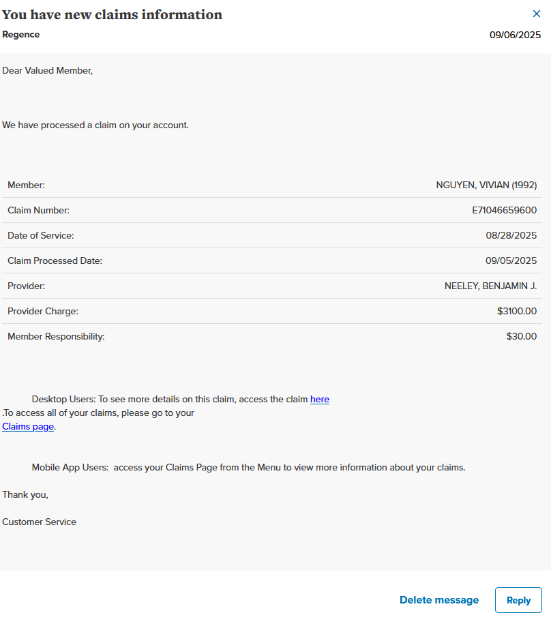
Task: Close the claims message with the X icon
Action: pyautogui.click(x=536, y=14)
